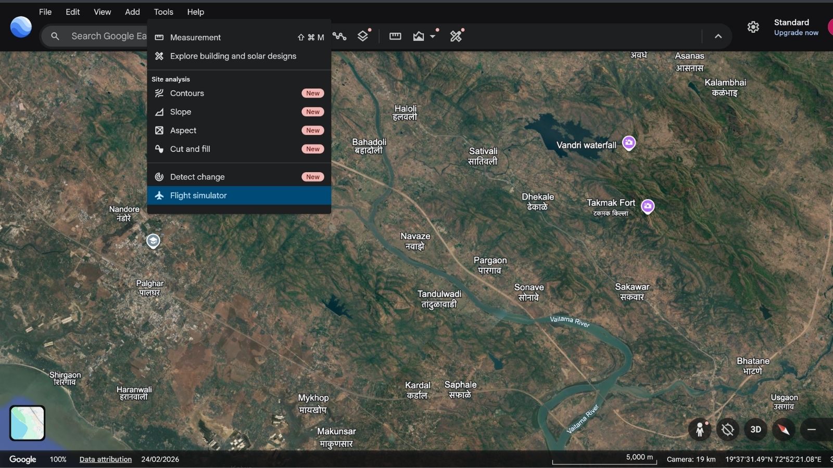The height and width of the screenshot is (468, 833).
Task: Click the Mykhop place label
Action: point(313,404)
